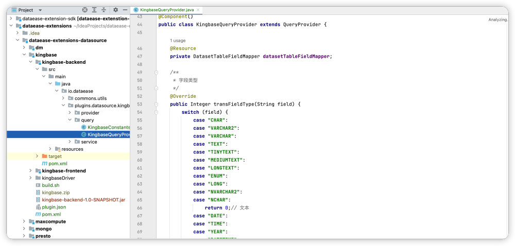Click line number 60 in gutter

139,160
